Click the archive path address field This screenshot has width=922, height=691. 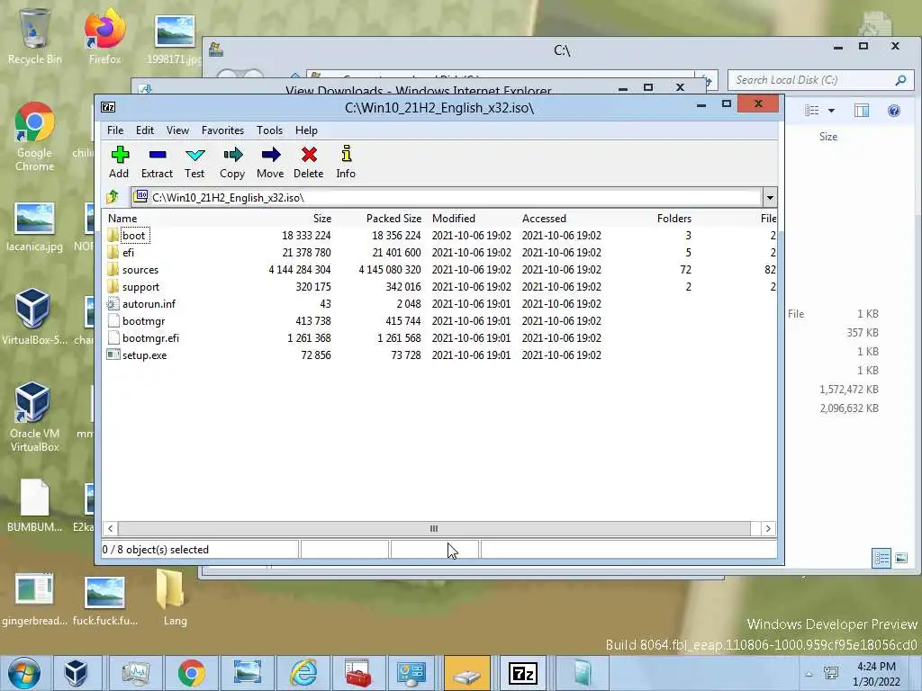pyautogui.click(x=446, y=197)
